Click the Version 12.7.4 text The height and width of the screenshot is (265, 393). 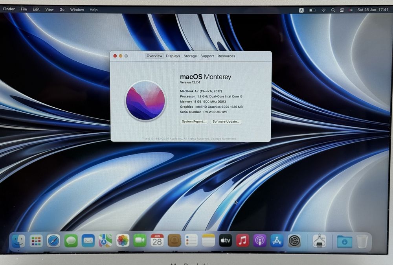(190, 82)
